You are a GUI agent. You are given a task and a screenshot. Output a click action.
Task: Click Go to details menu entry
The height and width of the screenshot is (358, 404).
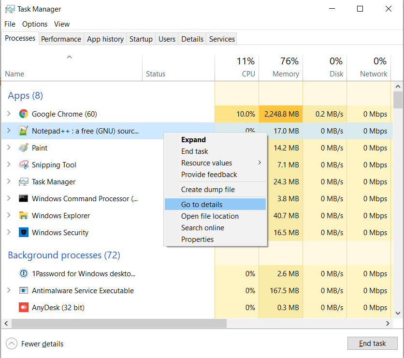pyautogui.click(x=215, y=204)
